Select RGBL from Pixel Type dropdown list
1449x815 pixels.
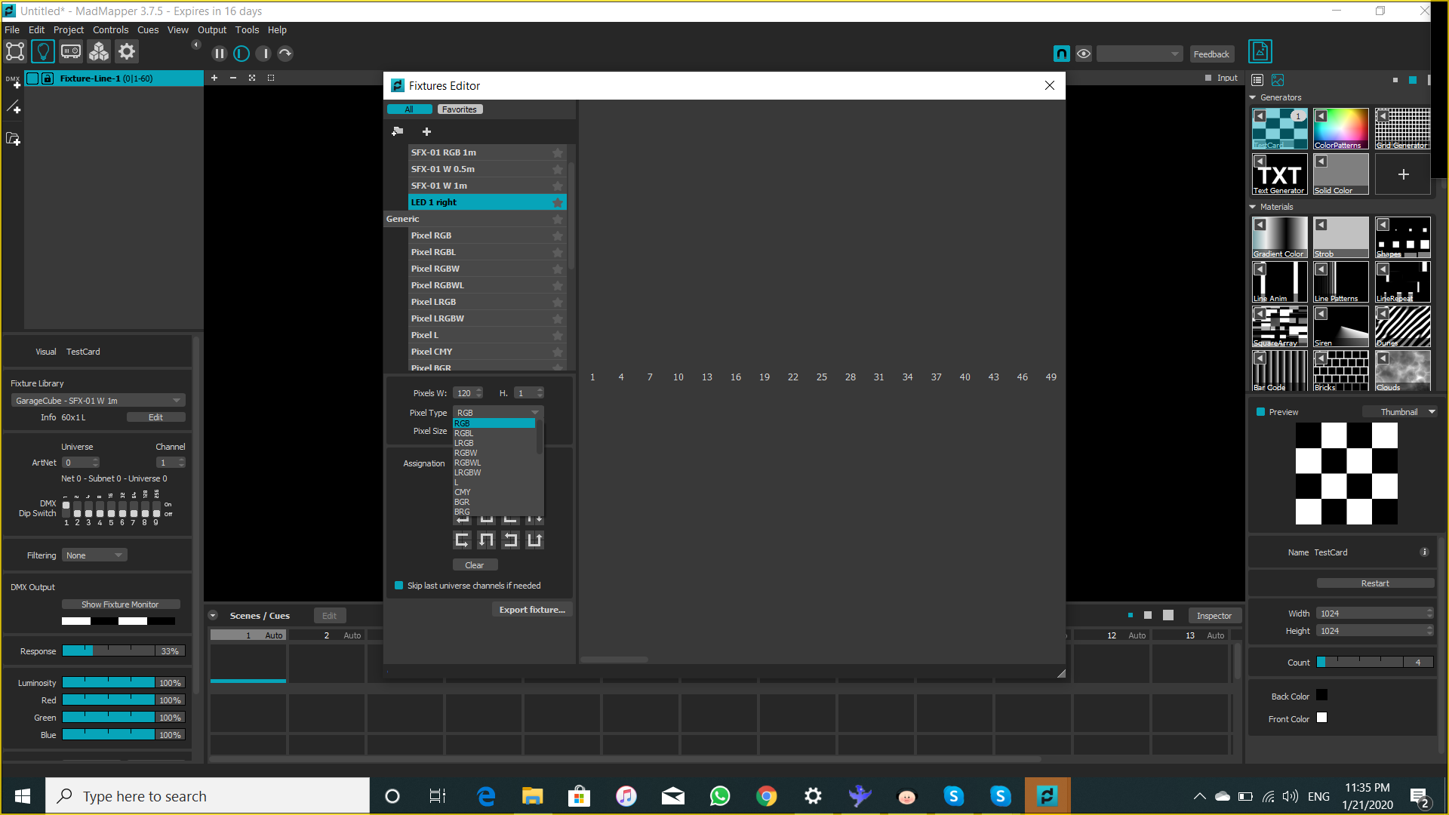coord(464,432)
